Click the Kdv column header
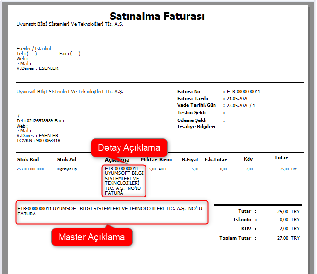This screenshot has width=317, height=274. 248,160
